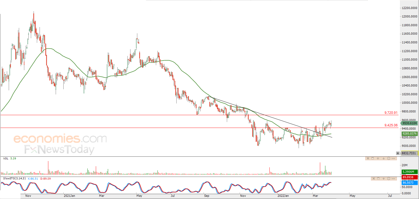Click the 9285.0376 moving average tag

[x=410, y=134]
